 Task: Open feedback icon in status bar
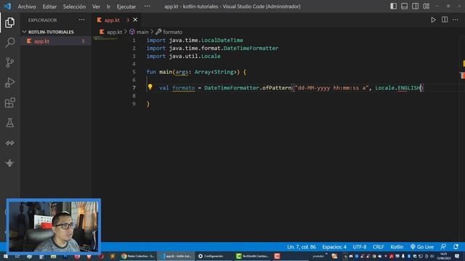pos(443,246)
